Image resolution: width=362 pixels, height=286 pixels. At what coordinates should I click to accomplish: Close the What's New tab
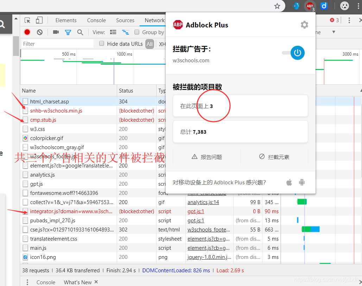pos(96,282)
